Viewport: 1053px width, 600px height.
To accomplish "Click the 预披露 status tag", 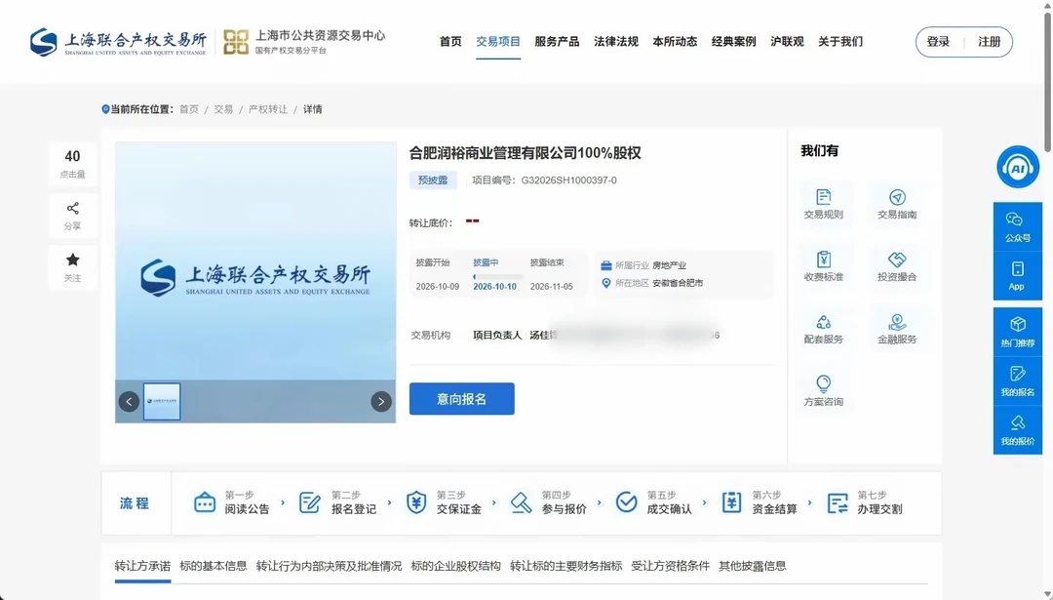I will 433,180.
